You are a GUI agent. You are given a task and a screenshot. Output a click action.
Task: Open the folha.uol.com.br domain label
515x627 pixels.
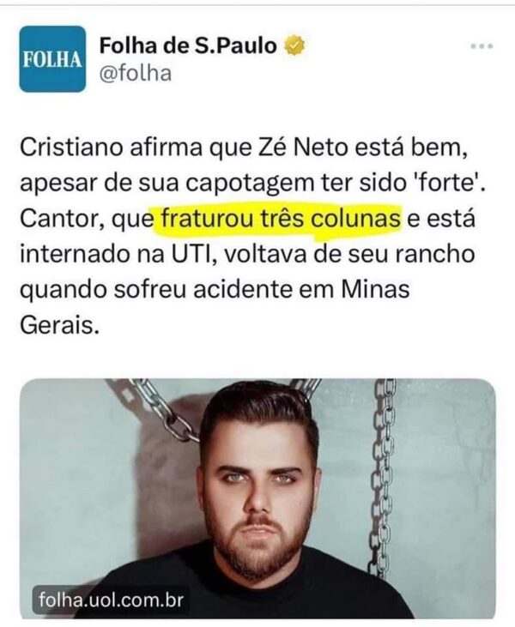coord(112,600)
